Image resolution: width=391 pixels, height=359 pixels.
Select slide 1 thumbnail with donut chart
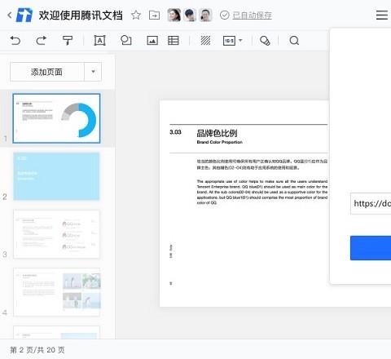(56, 118)
